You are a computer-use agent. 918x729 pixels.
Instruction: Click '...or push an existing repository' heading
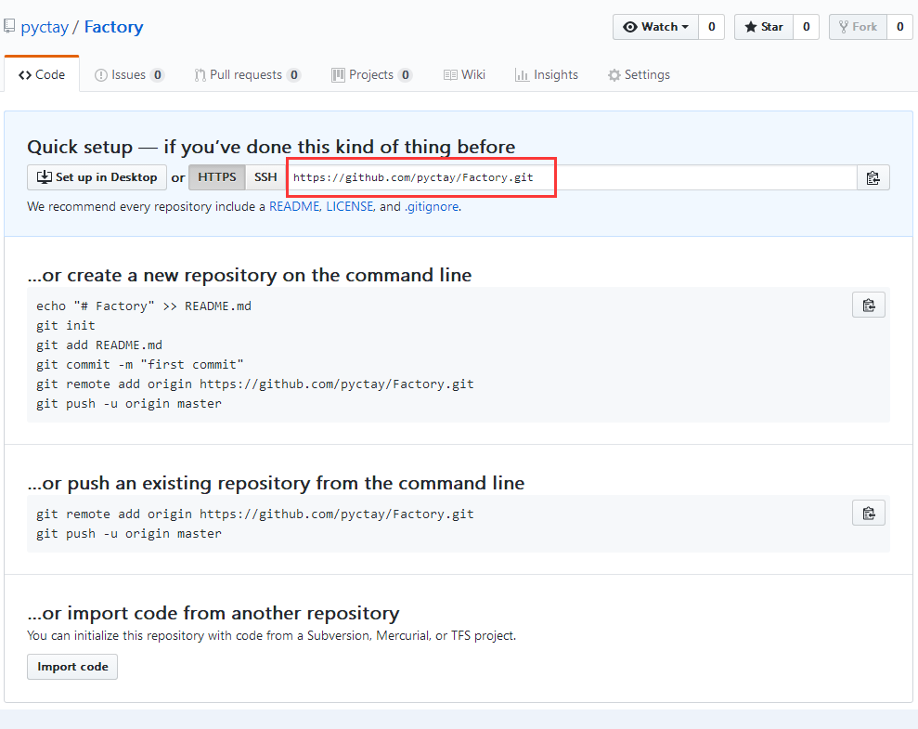pyautogui.click(x=276, y=483)
